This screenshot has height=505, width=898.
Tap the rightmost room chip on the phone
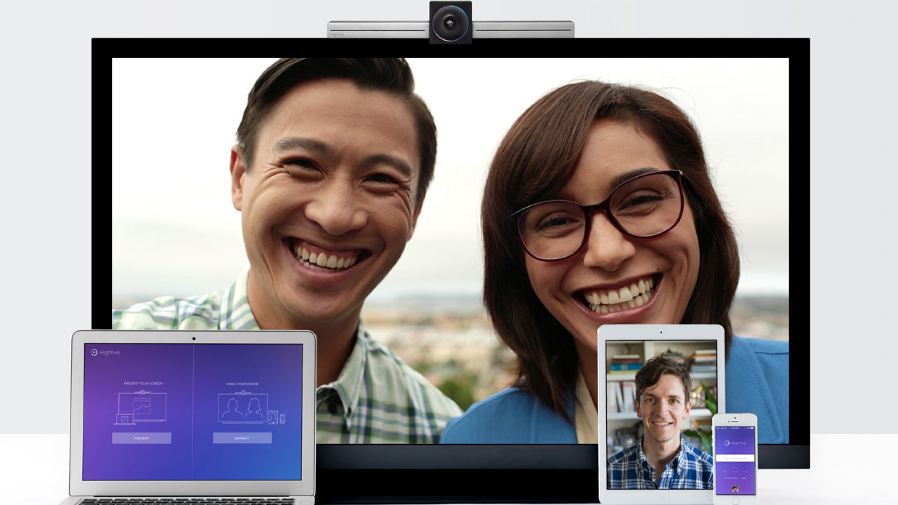click(745, 472)
